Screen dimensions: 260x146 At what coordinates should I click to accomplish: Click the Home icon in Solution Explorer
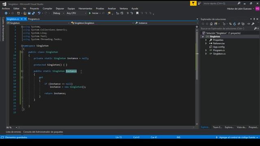tap(211, 24)
